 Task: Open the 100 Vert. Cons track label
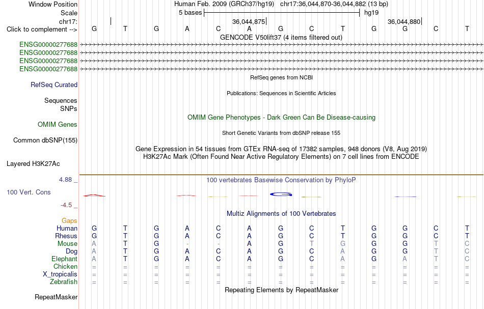pyautogui.click(x=29, y=192)
